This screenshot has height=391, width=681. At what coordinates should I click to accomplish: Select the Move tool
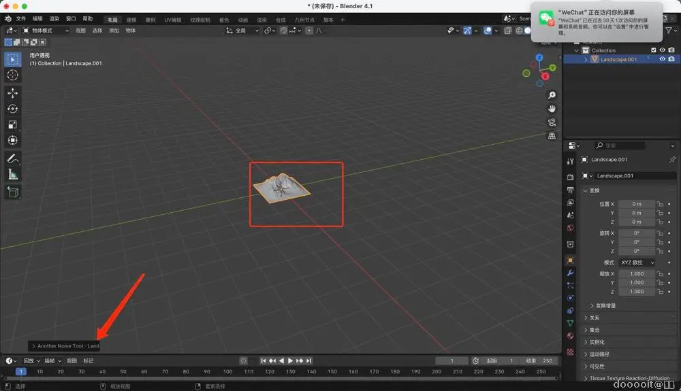tap(12, 92)
